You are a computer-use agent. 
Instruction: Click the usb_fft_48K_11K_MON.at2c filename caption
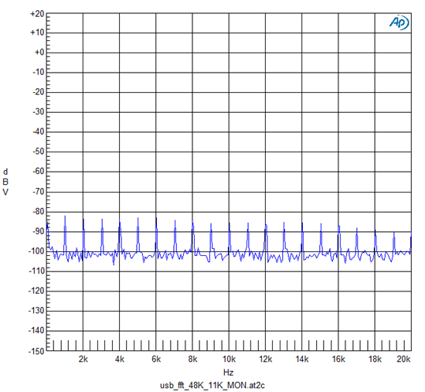[212, 386]
